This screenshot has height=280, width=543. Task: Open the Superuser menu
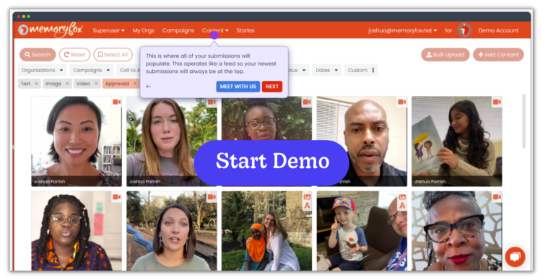point(108,30)
